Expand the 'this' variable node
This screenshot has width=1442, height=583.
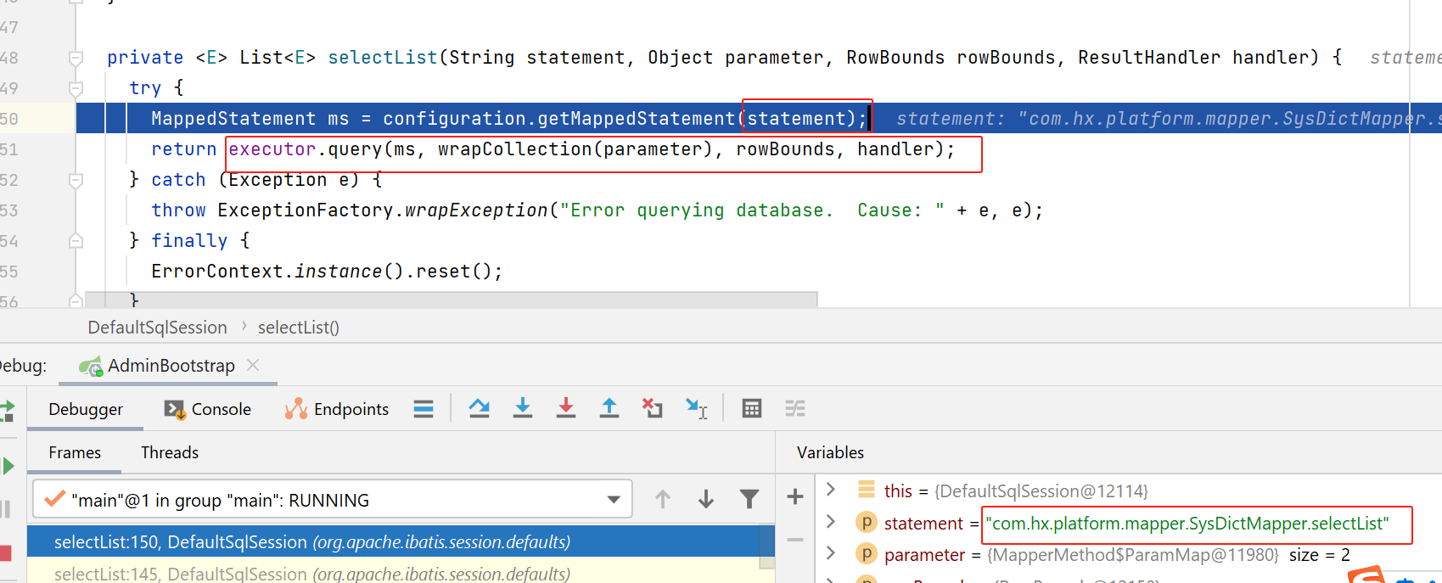(832, 490)
